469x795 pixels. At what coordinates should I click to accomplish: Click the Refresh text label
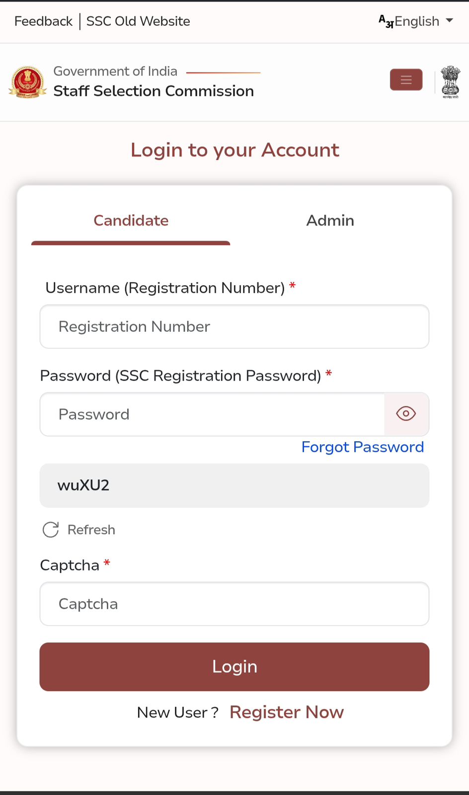(91, 530)
